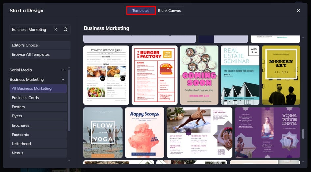Screen dimensions: 311x172
Task: Select the Flyers category
Action: [38, 116]
